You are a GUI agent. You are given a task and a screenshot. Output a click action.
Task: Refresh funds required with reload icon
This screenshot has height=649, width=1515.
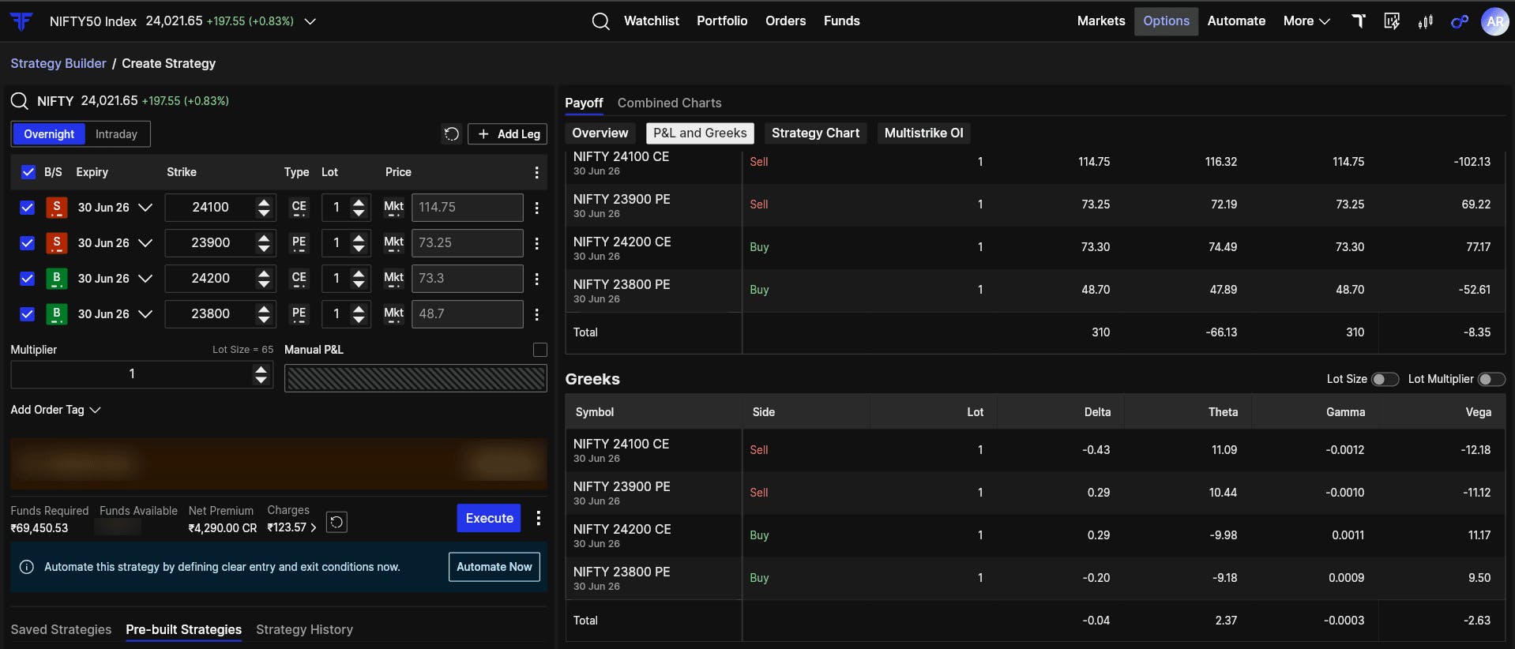[336, 522]
